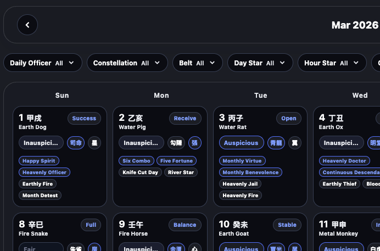Open day 4 丁丑 Earth Ox card
The image size is (380, 251).
tap(347, 157)
